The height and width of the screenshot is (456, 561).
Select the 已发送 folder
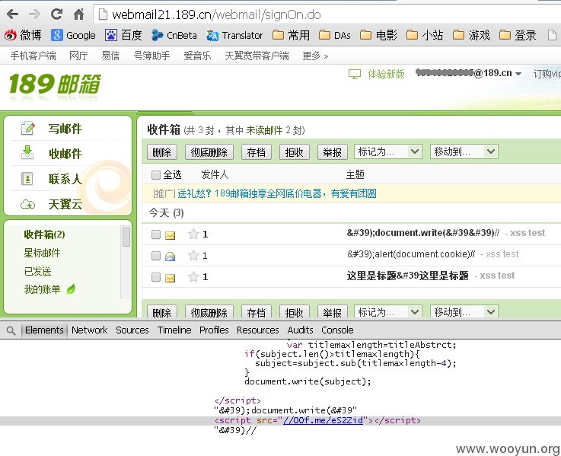click(x=37, y=271)
